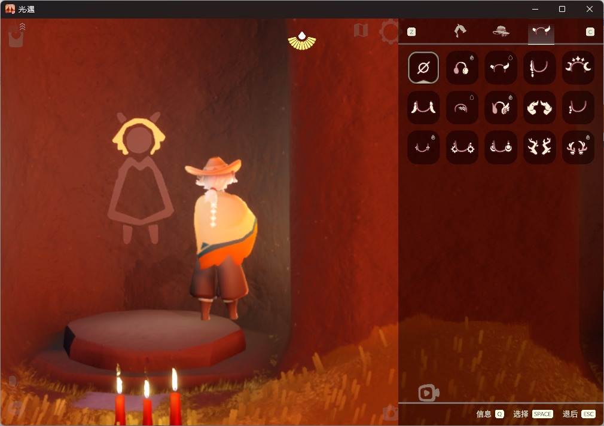Click the C next category key
Screen dimensions: 604x426
coord(590,32)
